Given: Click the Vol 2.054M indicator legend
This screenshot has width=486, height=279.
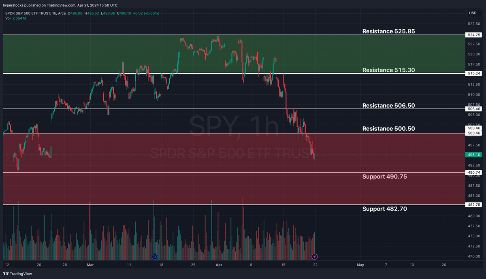Looking at the screenshot, I should pos(16,19).
